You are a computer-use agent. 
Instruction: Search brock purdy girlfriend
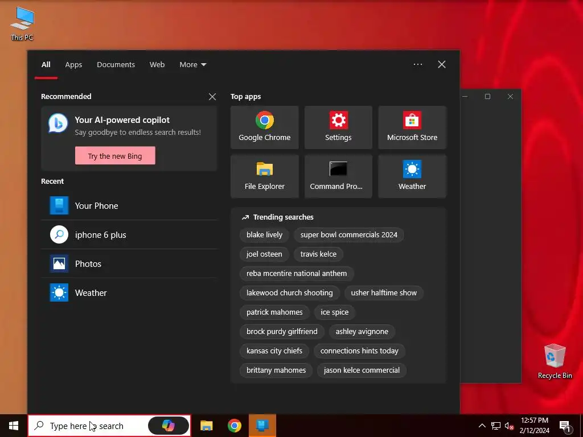pyautogui.click(x=282, y=332)
